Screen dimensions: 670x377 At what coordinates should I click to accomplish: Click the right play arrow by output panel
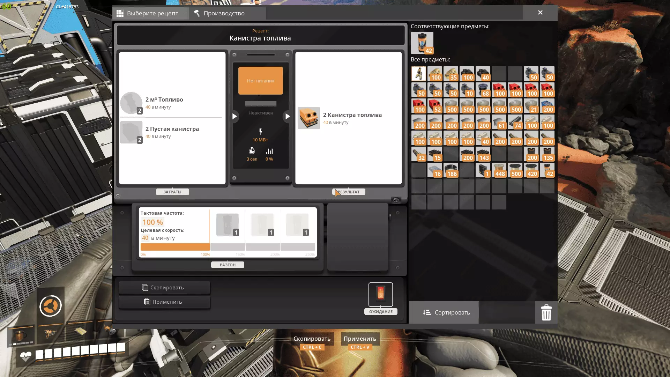tap(287, 116)
